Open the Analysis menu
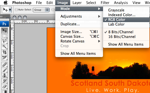Viewport: 150px width, 93px height. [121, 3]
